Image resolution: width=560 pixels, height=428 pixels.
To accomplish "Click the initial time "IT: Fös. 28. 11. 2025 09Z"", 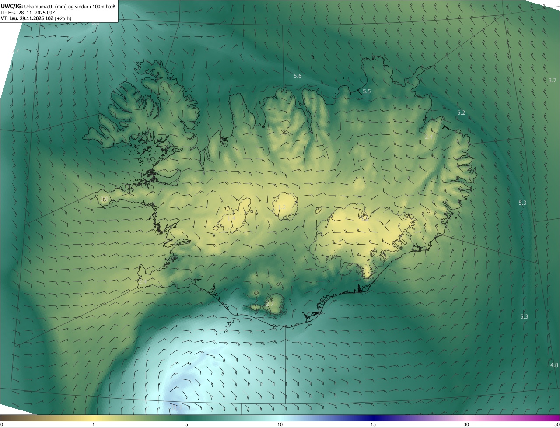I will (x=28, y=13).
